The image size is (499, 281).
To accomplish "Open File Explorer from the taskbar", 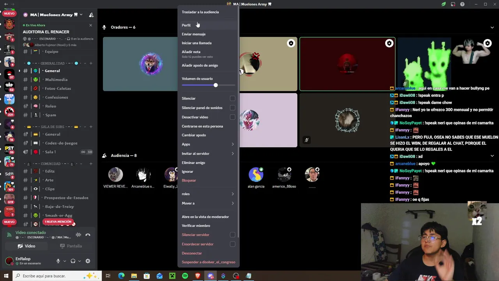I will (134, 276).
